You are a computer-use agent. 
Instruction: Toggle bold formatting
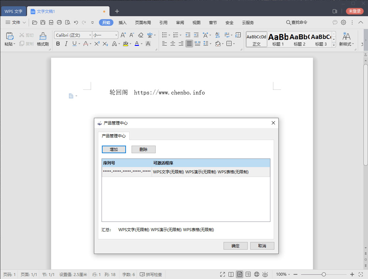[x=58, y=44]
